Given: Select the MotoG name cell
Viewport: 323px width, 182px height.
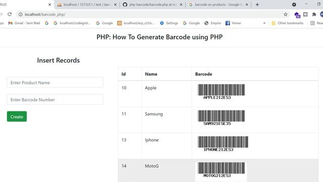Looking at the screenshot, I should pos(167,171).
